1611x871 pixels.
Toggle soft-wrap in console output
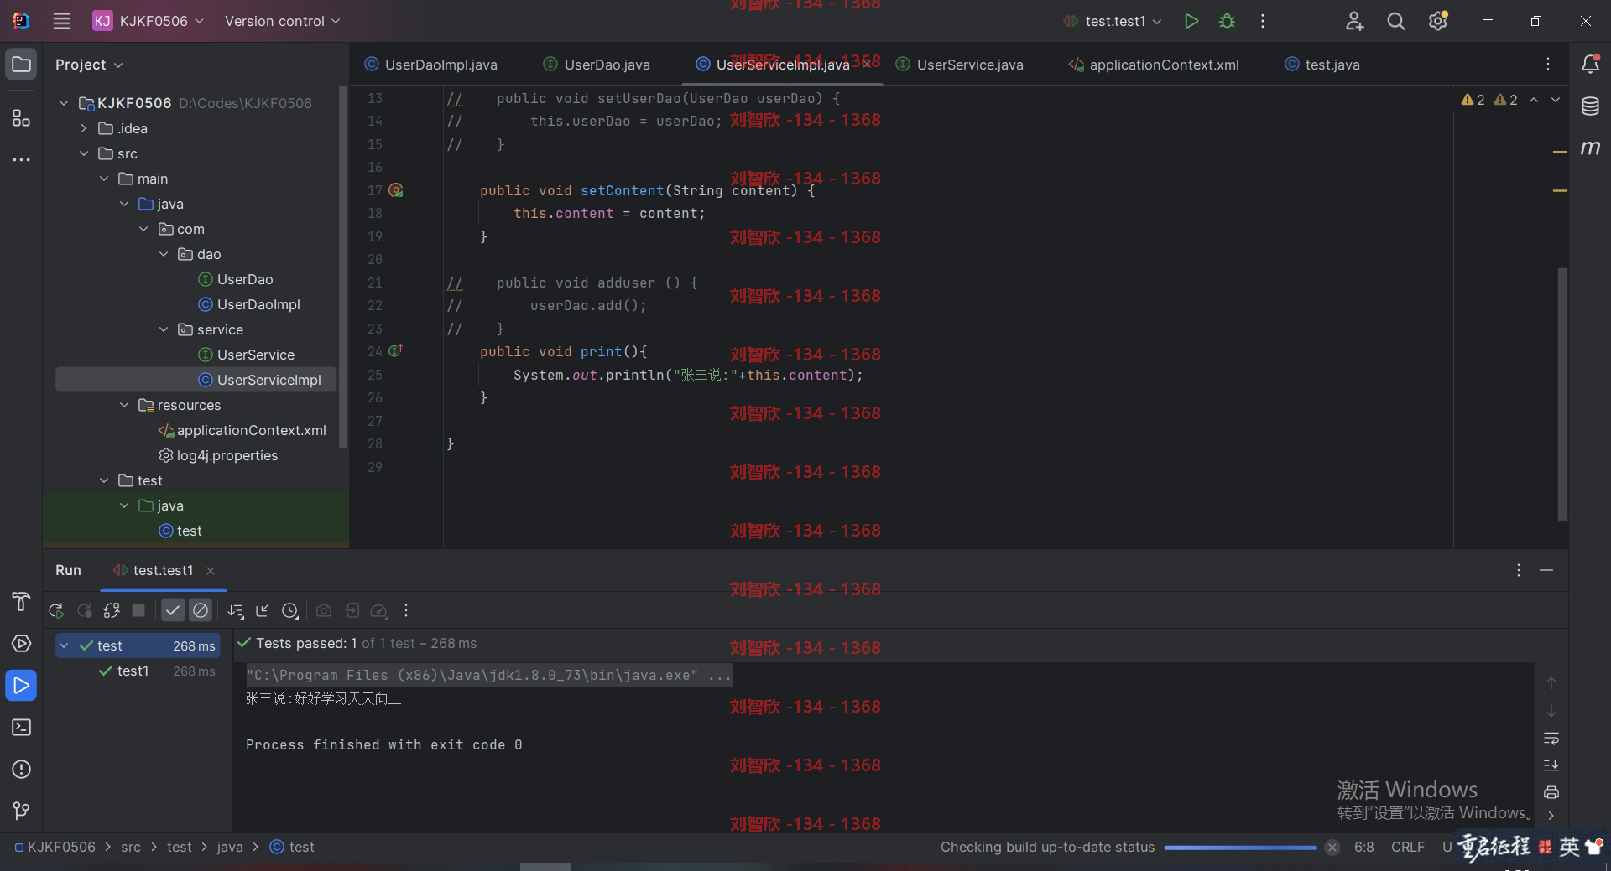(x=1551, y=739)
